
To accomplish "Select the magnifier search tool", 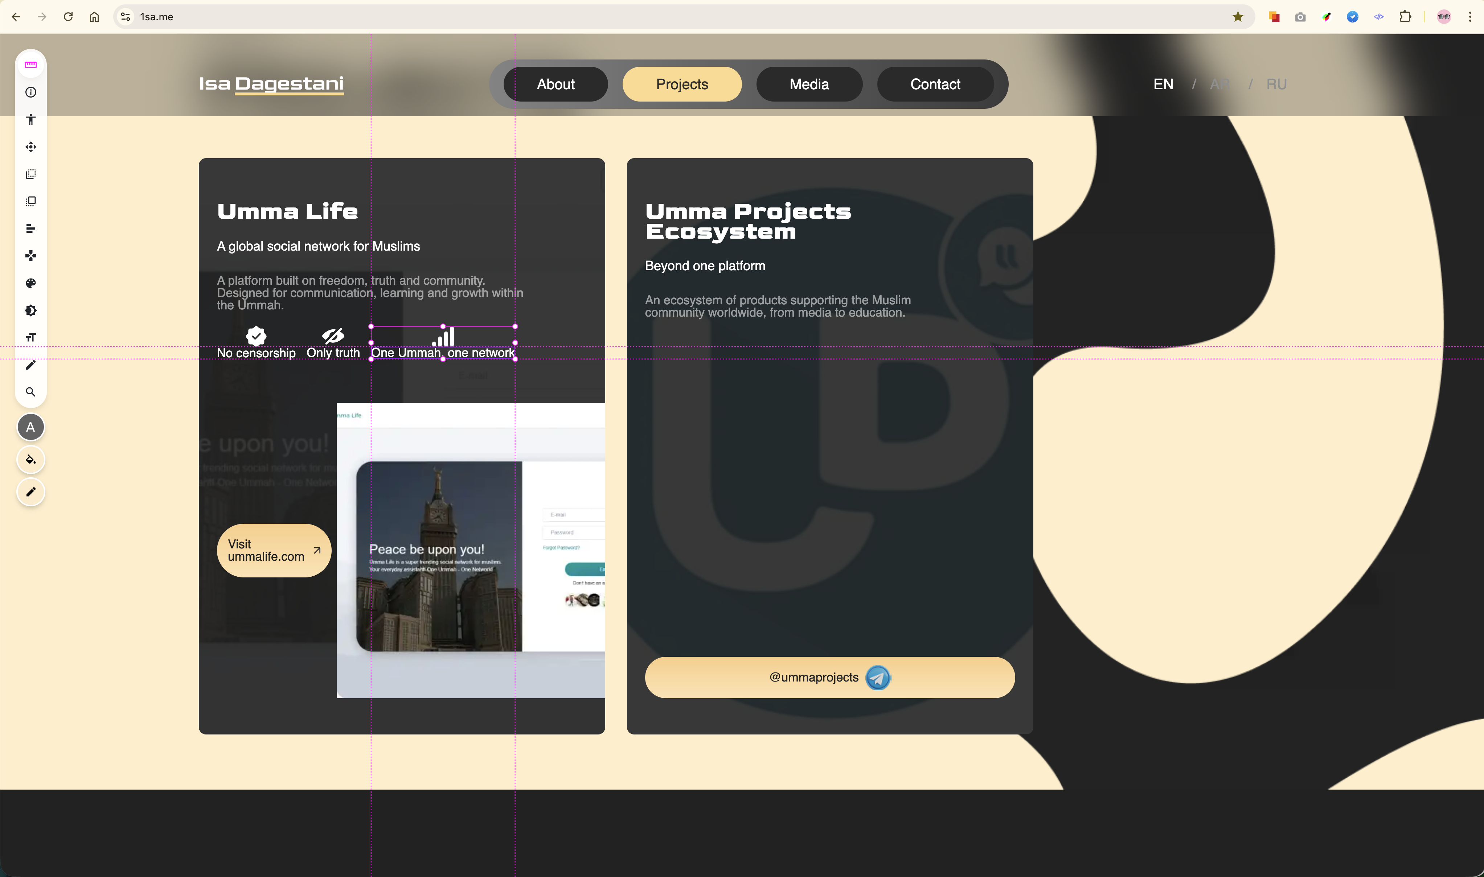I will tap(31, 392).
